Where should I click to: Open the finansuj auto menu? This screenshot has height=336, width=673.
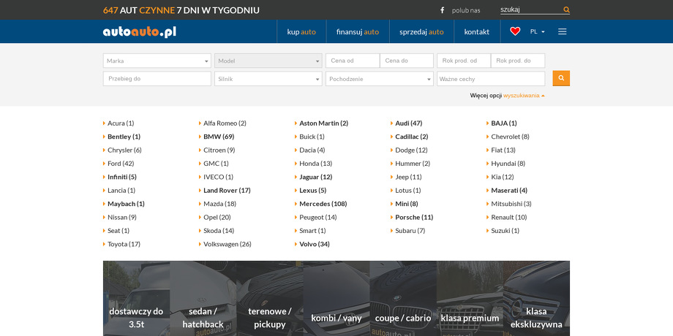click(x=358, y=31)
